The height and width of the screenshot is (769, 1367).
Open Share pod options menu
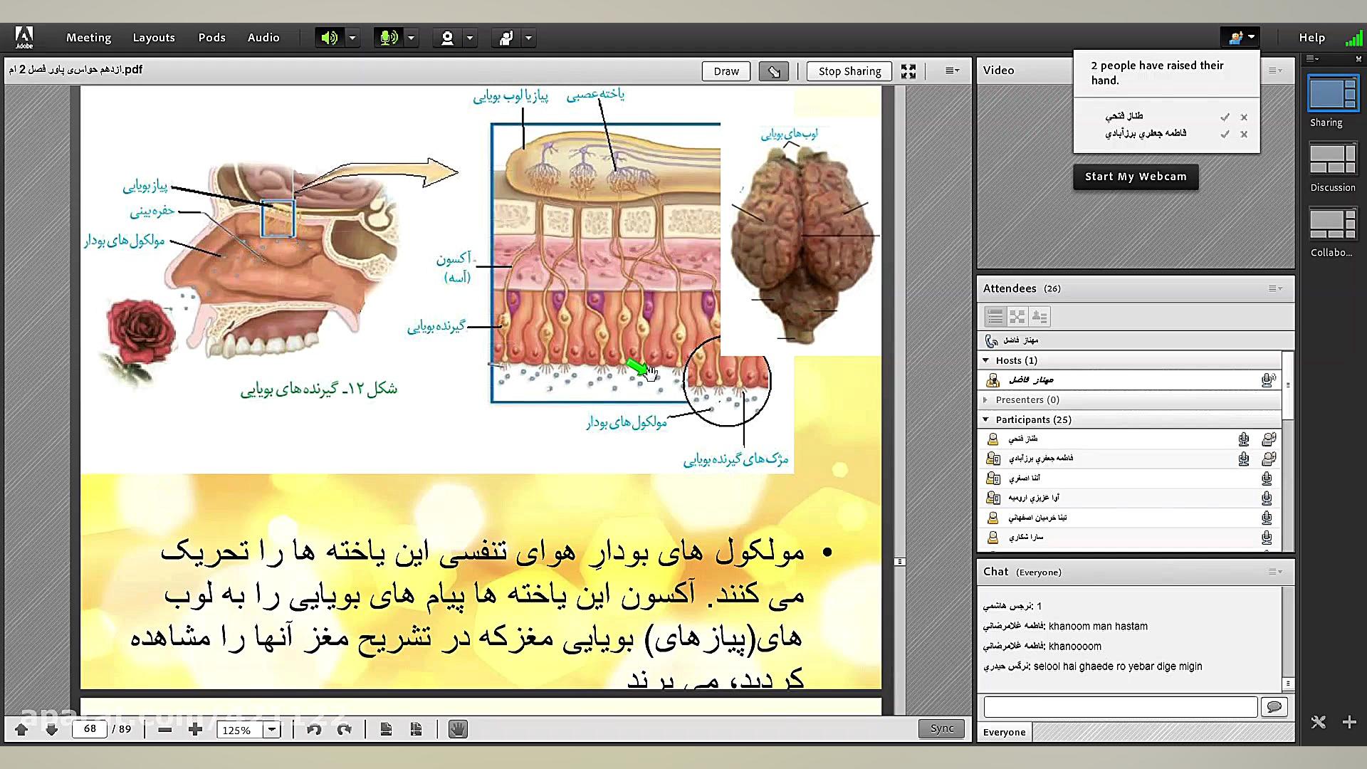click(952, 70)
